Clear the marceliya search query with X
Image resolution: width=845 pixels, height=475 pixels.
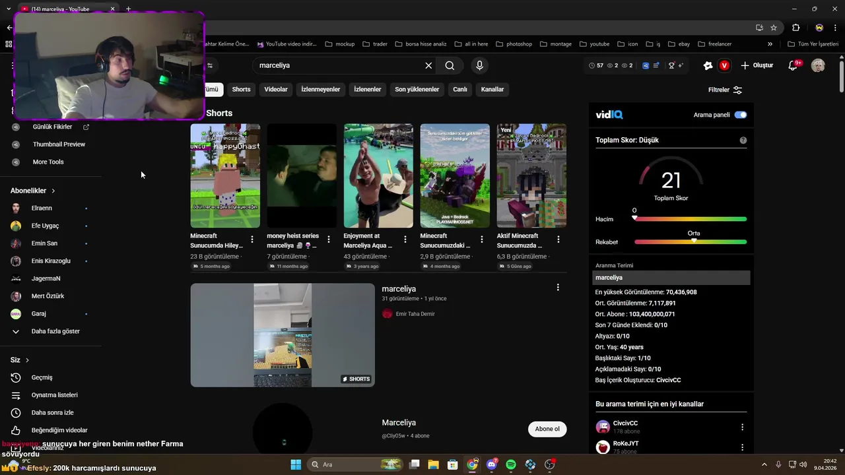[x=428, y=65]
